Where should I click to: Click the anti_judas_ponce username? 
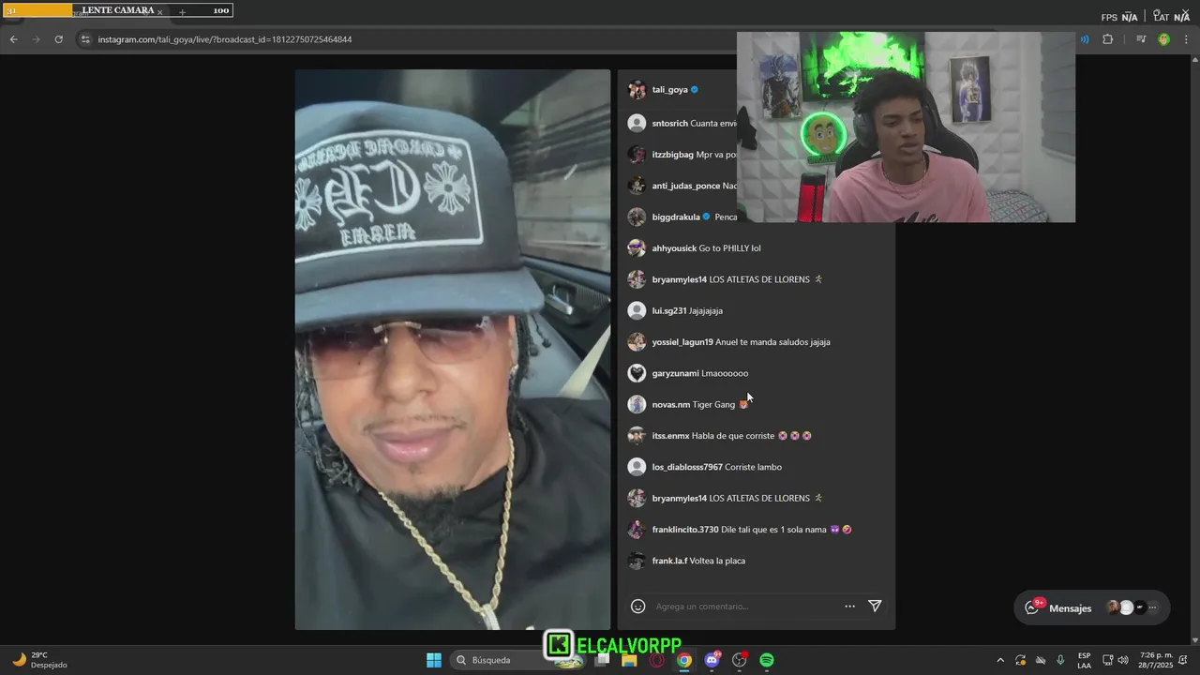[x=686, y=186]
